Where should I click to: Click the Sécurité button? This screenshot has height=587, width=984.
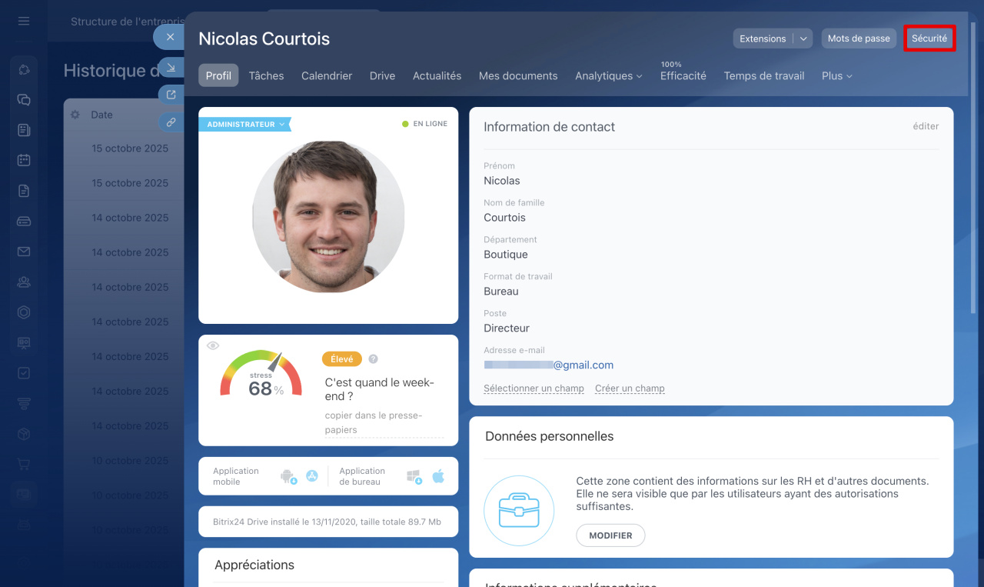coord(929,38)
